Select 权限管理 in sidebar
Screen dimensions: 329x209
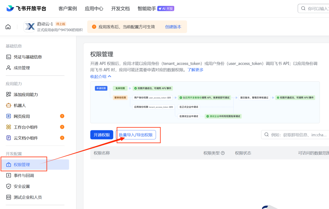[x=35, y=165]
